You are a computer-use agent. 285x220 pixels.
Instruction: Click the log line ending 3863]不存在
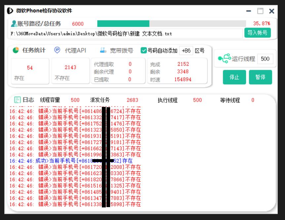pyautogui.click(x=75, y=154)
